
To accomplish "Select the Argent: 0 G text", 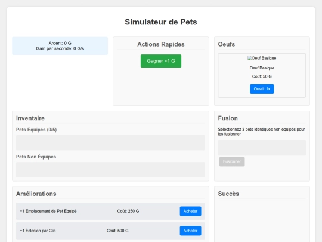I will (60, 43).
